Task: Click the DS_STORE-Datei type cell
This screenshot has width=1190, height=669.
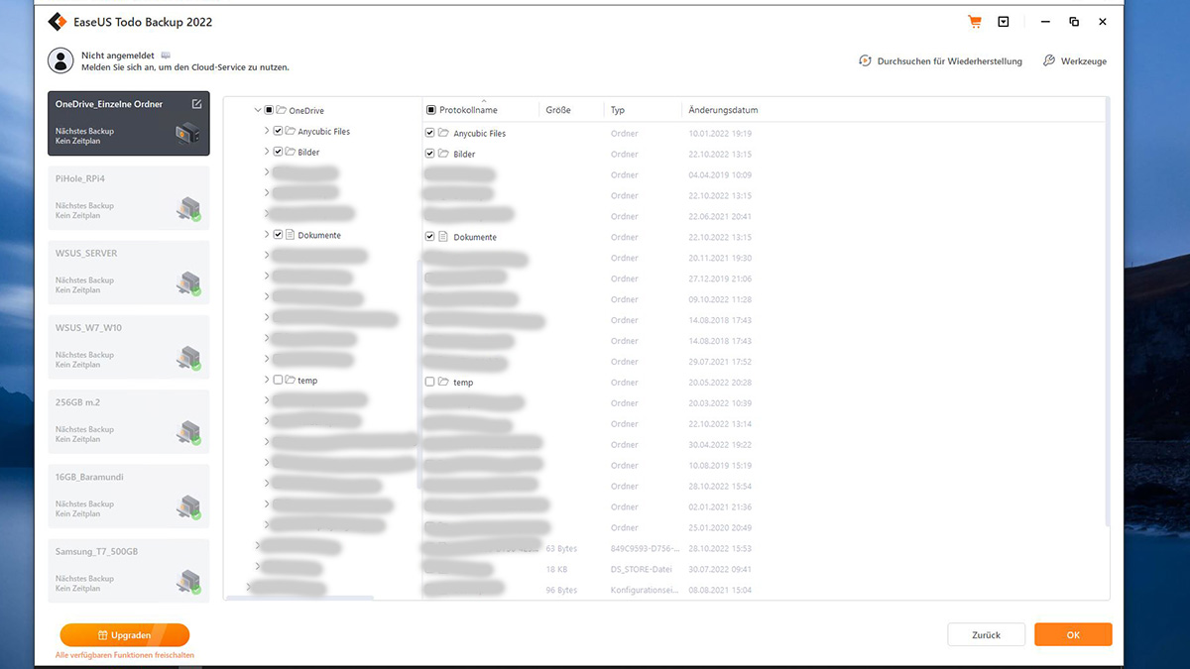Action: pyautogui.click(x=641, y=569)
